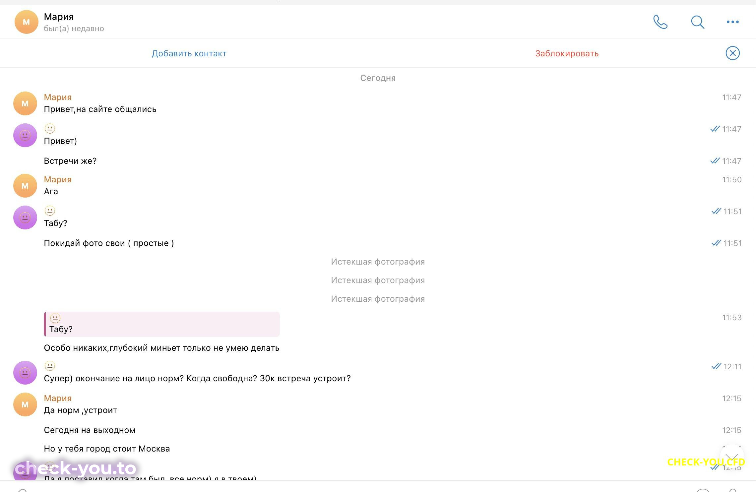Image resolution: width=756 pixels, height=492 pixels.
Task: Dismiss the add contact/block bar
Action: click(x=733, y=53)
